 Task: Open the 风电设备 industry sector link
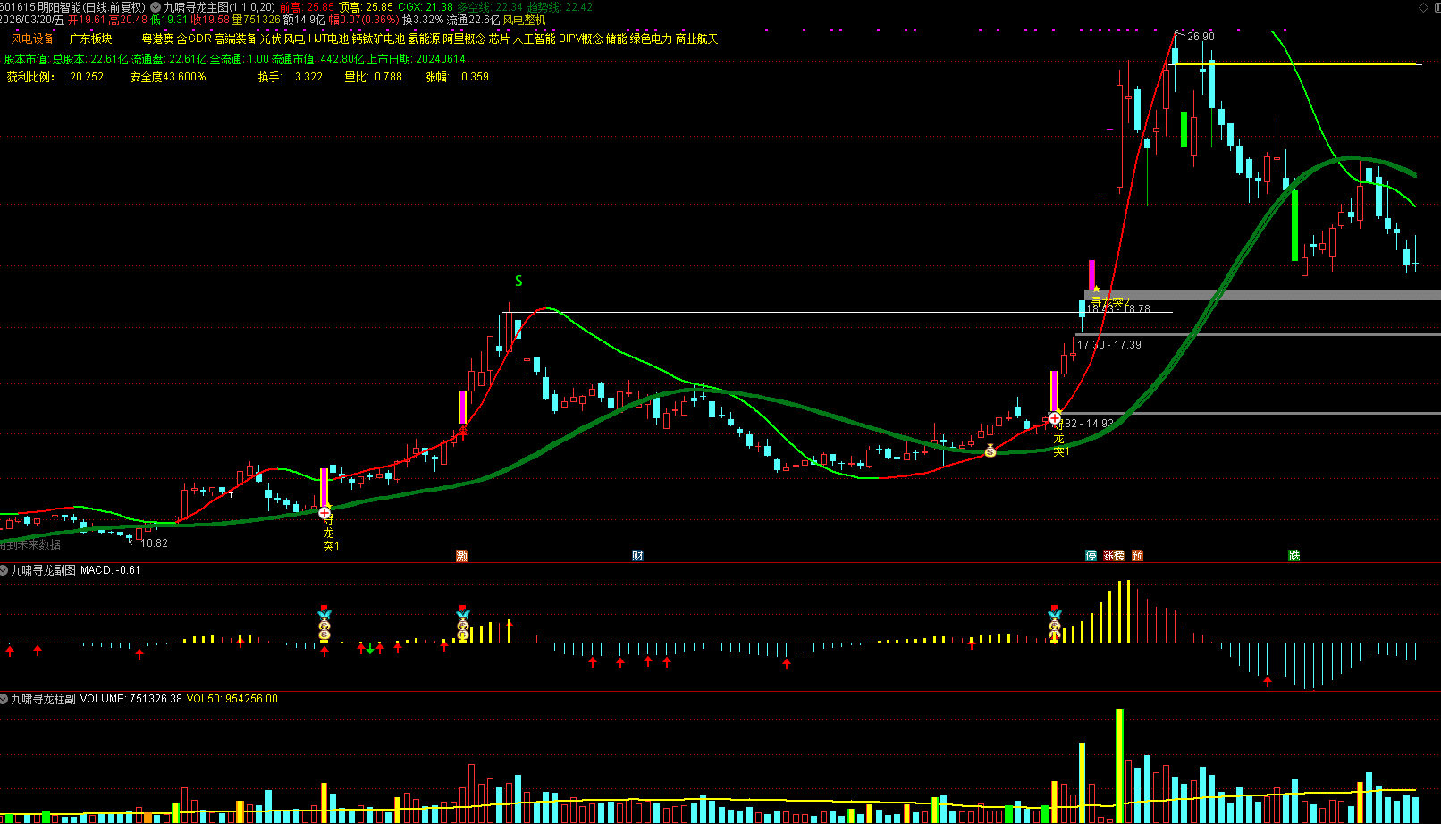(32, 39)
